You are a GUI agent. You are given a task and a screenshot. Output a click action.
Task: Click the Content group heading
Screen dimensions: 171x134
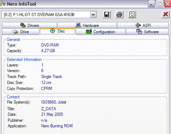[x=13, y=97]
